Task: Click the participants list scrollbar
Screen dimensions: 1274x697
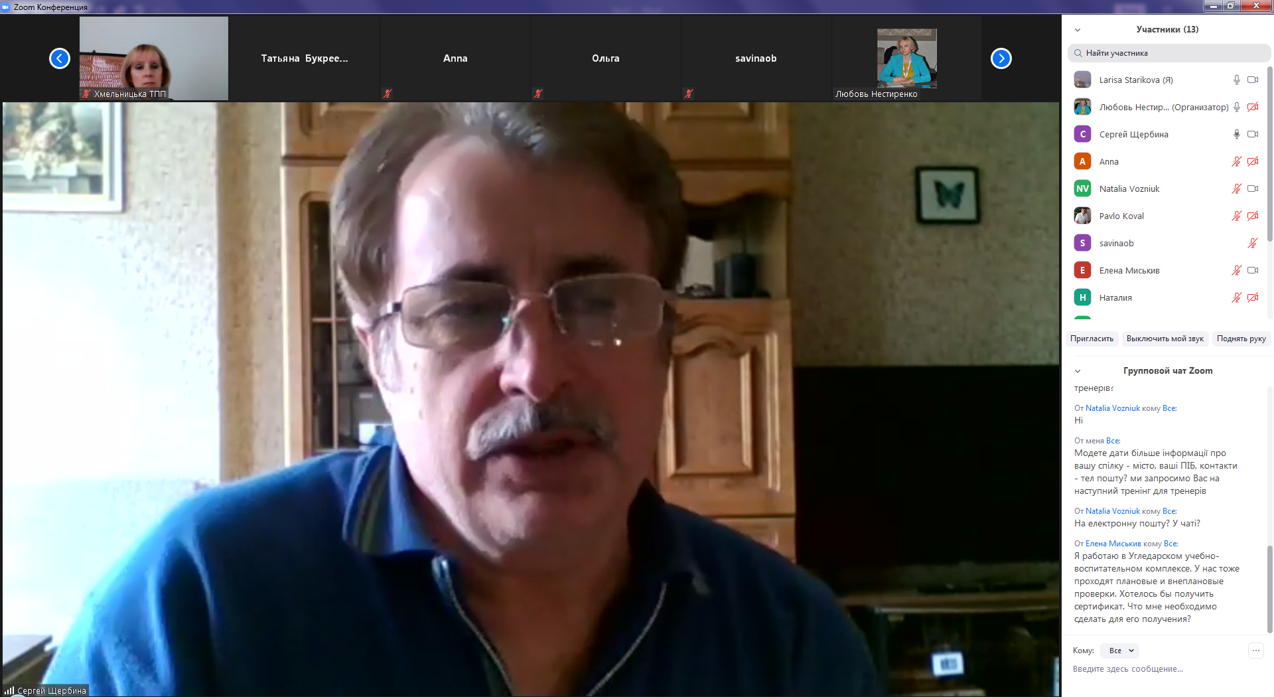Action: point(1270,154)
